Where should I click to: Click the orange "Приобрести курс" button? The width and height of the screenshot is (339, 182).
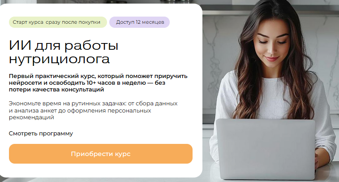(100, 154)
